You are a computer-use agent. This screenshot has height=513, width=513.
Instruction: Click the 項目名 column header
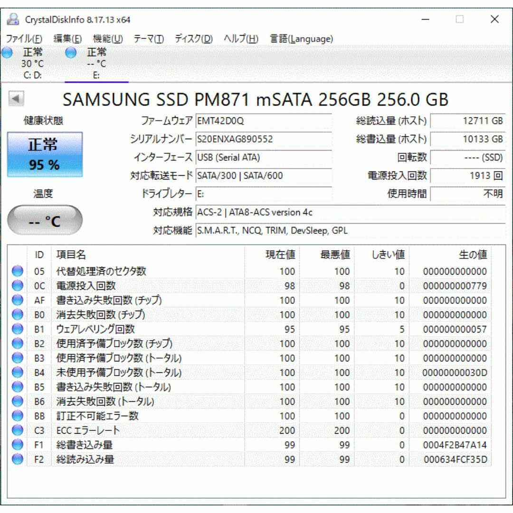(148, 255)
